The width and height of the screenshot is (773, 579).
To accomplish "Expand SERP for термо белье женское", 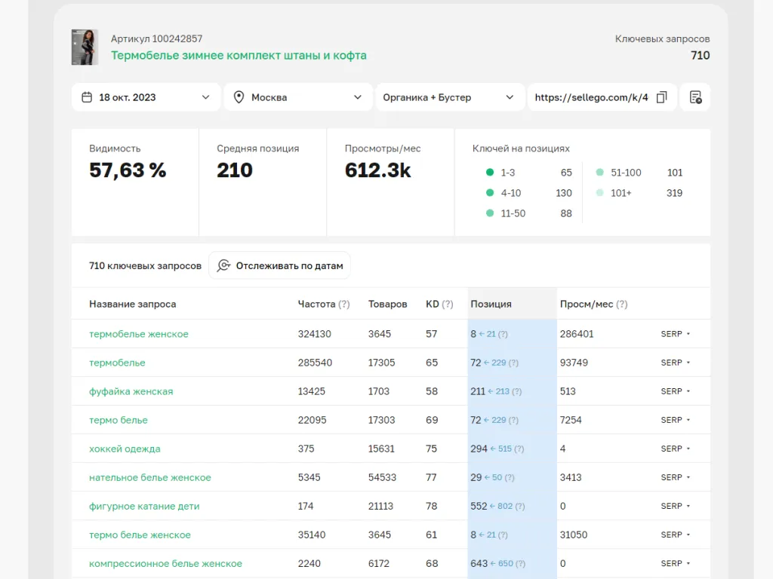I will tap(676, 535).
